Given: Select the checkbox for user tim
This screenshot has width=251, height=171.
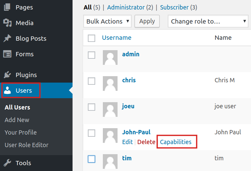Looking at the screenshot, I should click(x=92, y=159).
